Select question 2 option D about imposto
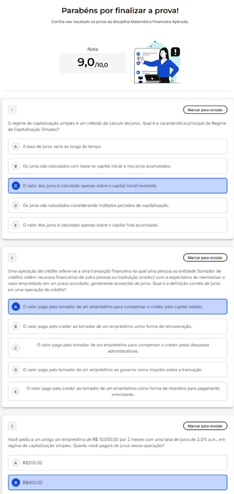The image size is (234, 494). pos(118,370)
